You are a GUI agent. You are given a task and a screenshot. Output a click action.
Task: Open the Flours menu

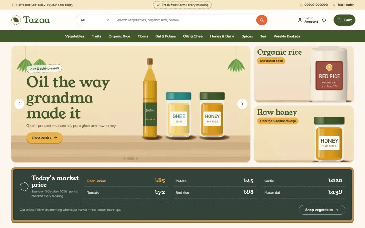coord(143,36)
